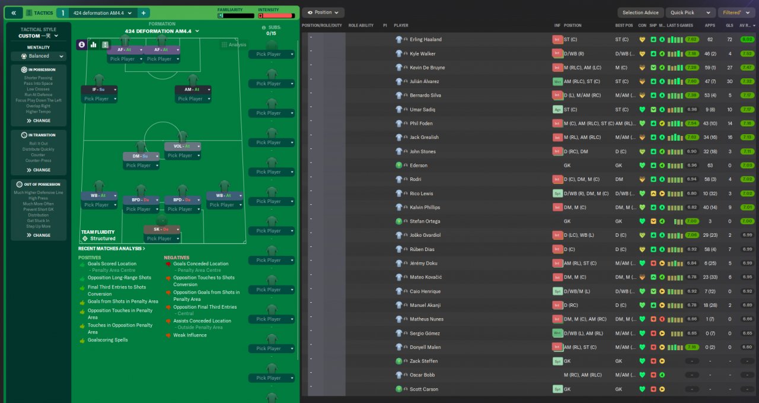The height and width of the screenshot is (403, 759).
Task: Toggle the Analysis overlay on the pitch
Action: [x=234, y=45]
